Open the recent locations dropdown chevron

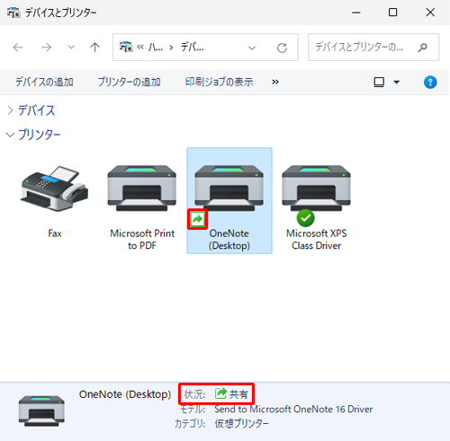tap(71, 48)
